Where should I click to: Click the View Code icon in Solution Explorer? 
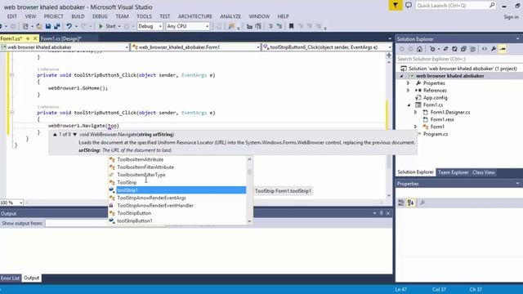485,49
